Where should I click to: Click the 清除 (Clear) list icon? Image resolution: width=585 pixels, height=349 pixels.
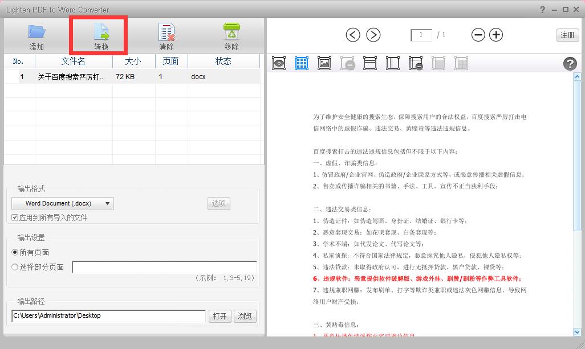pyautogui.click(x=166, y=32)
